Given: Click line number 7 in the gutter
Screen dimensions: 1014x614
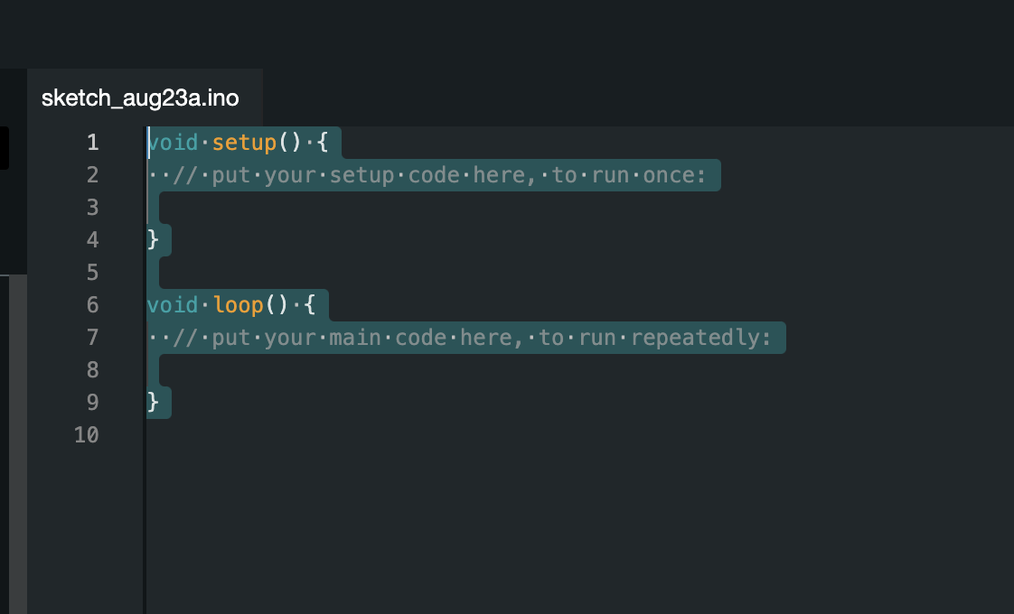Looking at the screenshot, I should tap(92, 338).
